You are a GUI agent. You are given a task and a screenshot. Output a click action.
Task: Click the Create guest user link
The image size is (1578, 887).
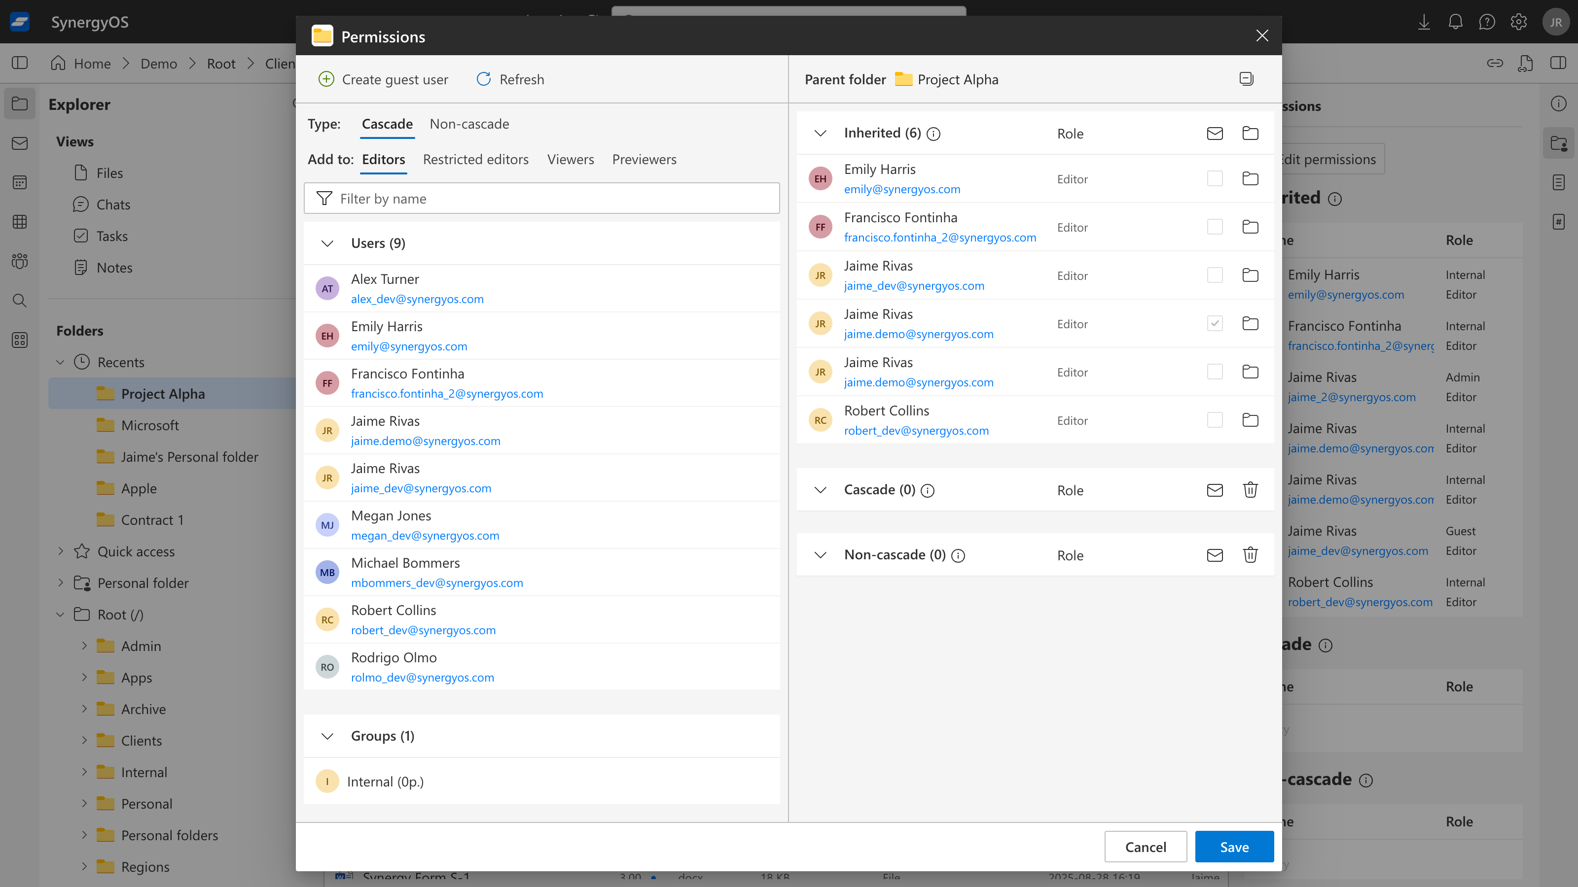(395, 79)
